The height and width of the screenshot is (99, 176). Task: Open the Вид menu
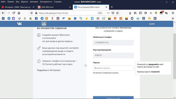(x=18, y=2)
